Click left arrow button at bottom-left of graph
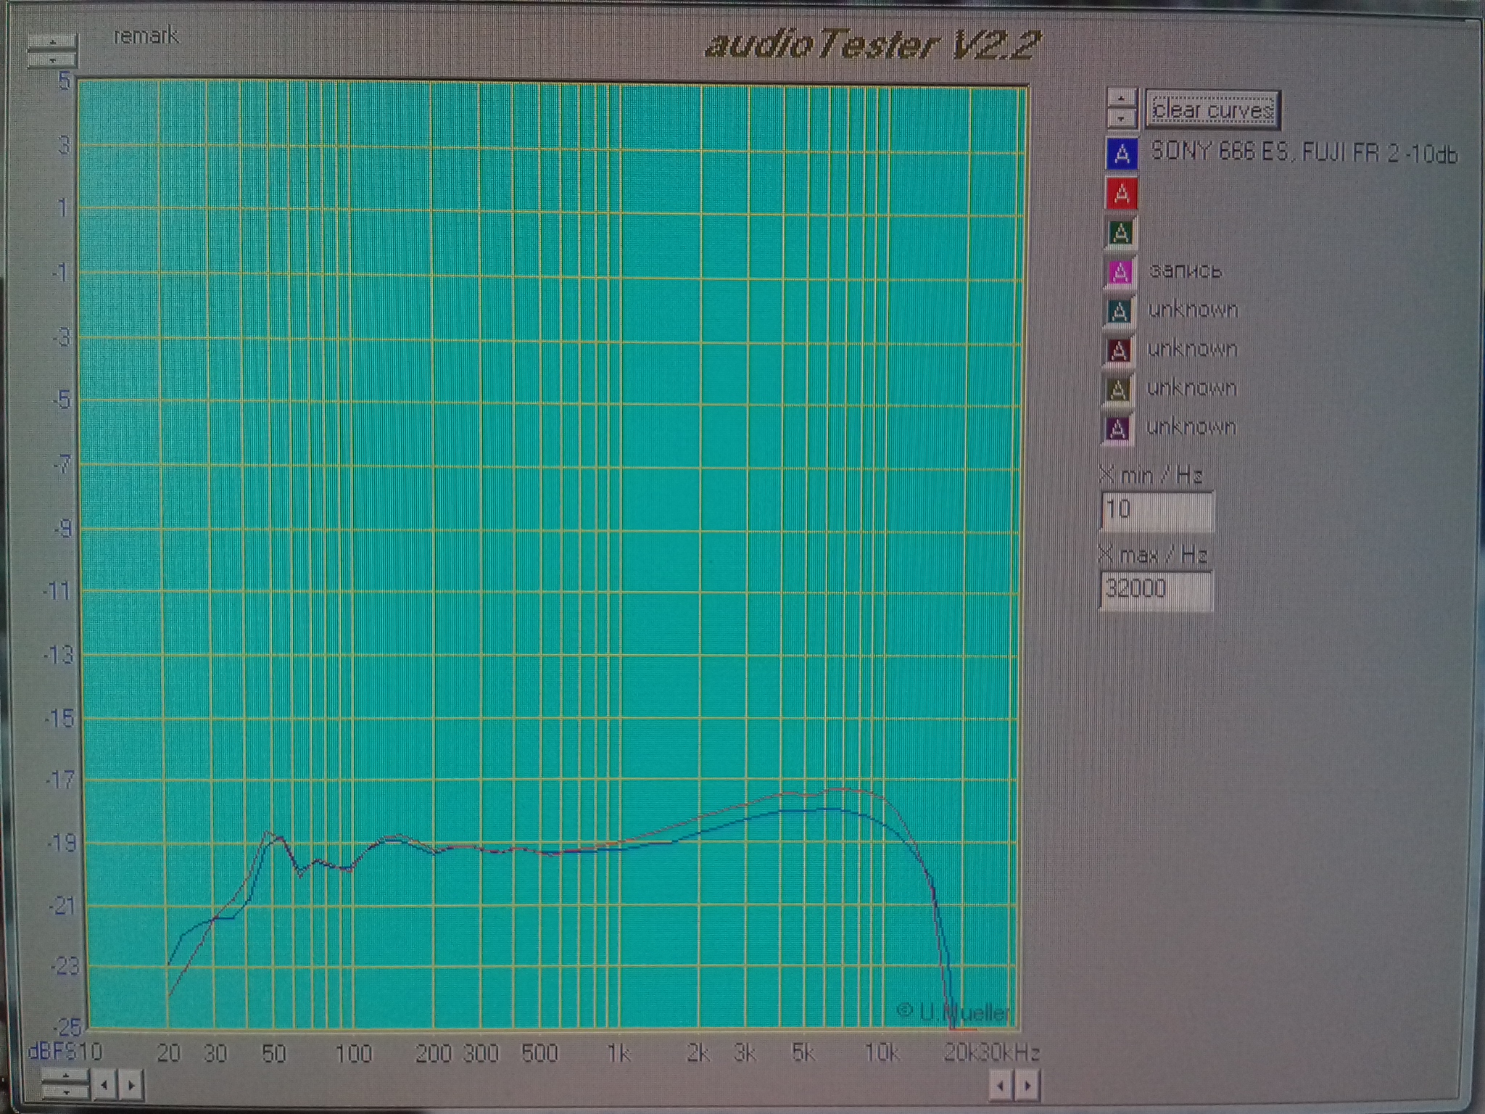The width and height of the screenshot is (1485, 1114). 104,1086
